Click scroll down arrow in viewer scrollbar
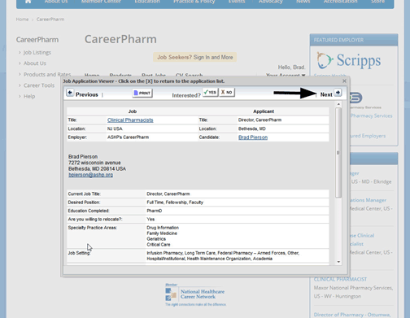This screenshot has height=318, width=410. click(338, 262)
